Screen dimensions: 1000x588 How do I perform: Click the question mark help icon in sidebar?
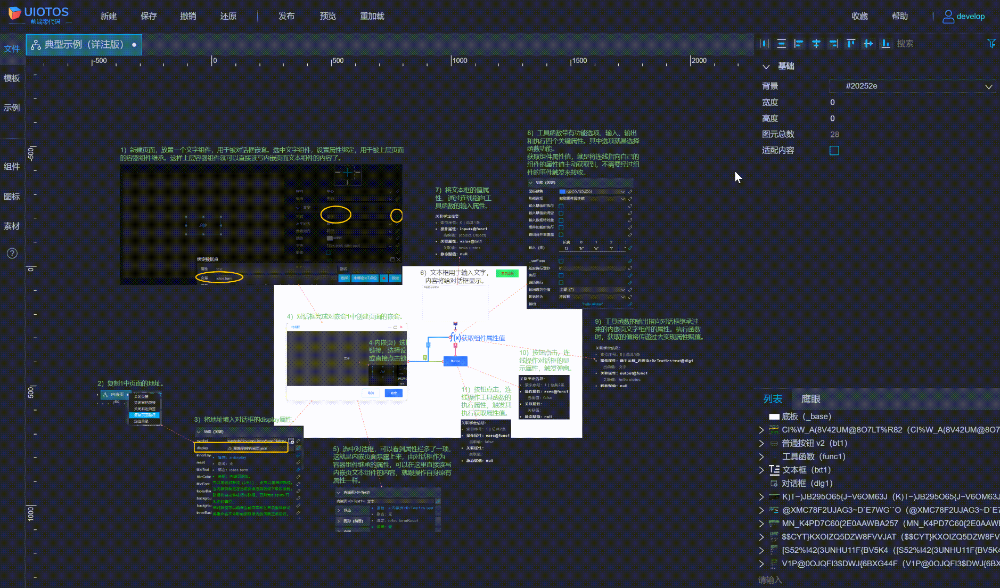12,254
